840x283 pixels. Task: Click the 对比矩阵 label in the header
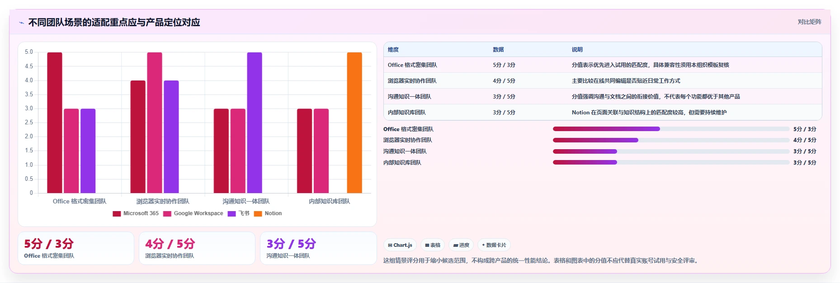point(809,22)
